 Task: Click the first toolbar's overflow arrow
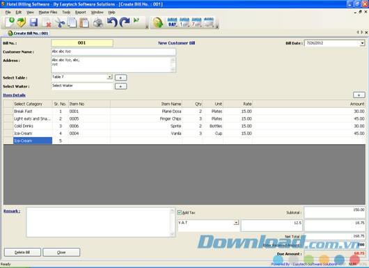click(147, 26)
